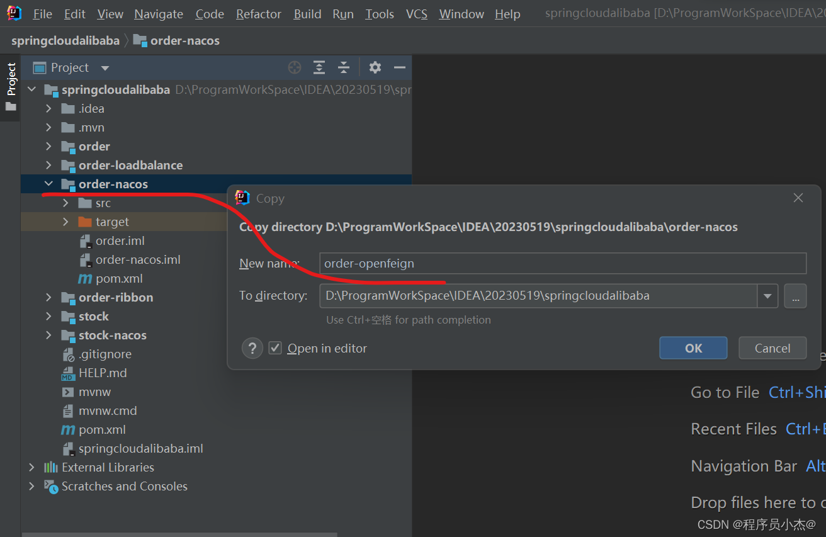
Task: Open the File menu
Action: pyautogui.click(x=43, y=14)
